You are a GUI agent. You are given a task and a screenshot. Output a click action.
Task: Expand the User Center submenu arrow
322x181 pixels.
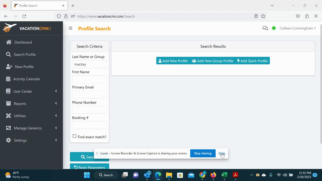[x=56, y=91]
